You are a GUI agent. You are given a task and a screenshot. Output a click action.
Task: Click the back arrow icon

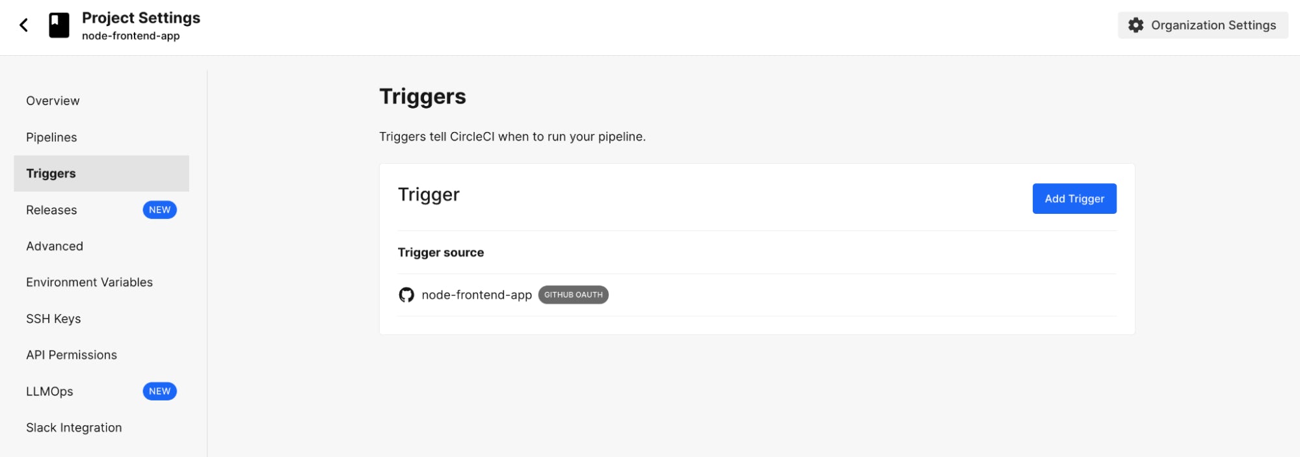[24, 25]
